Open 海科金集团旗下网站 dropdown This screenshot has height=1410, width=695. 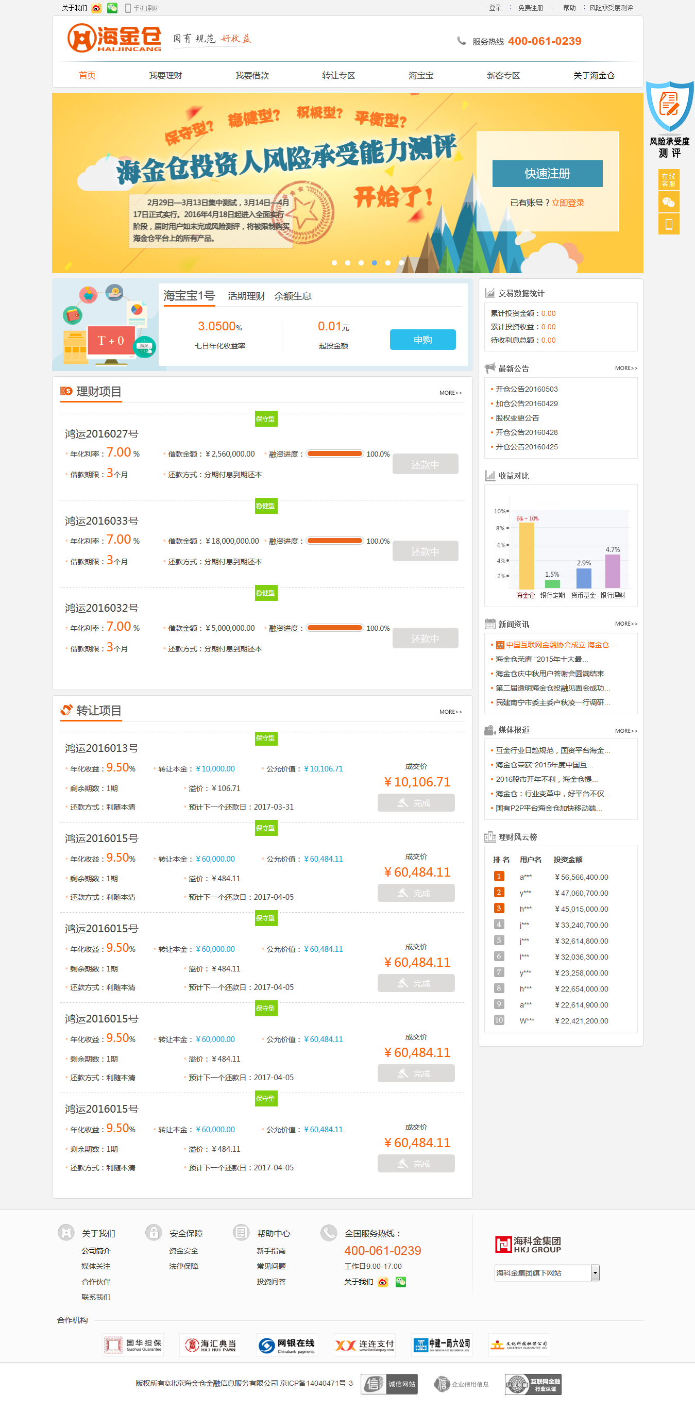click(595, 1273)
